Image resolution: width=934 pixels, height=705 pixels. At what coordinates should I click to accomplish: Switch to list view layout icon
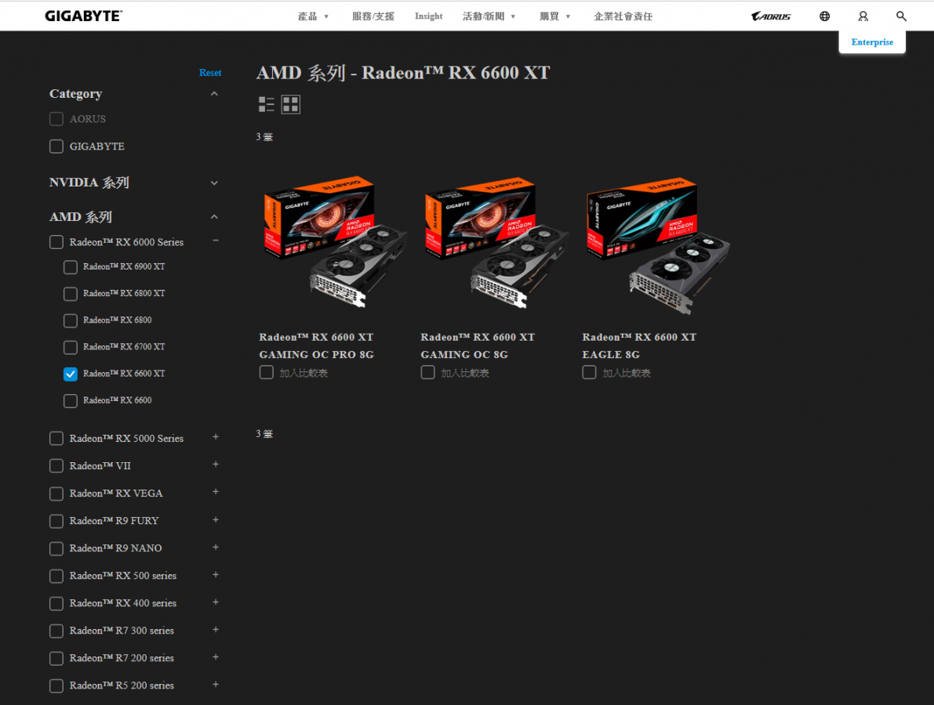pos(267,104)
